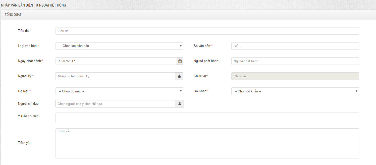Open the calendar picker for Ngày phát hành

tap(180, 61)
